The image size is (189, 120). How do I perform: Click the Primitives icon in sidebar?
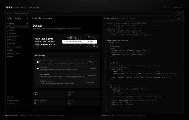8,33
